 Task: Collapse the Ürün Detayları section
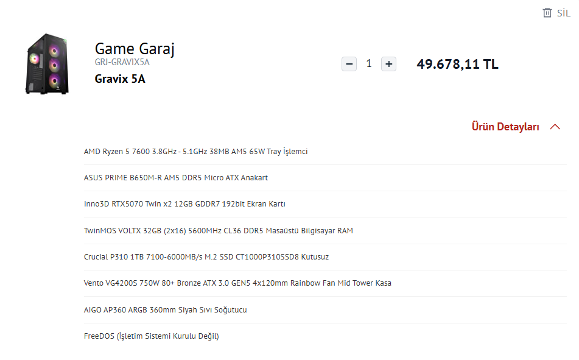(x=505, y=127)
